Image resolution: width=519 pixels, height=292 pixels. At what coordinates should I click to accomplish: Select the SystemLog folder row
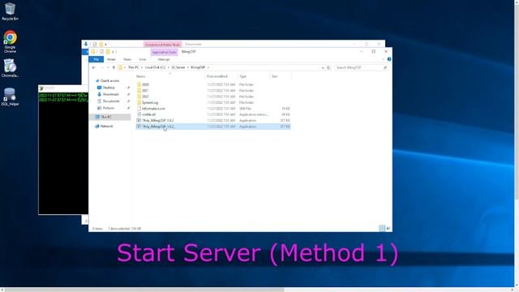[x=213, y=102]
